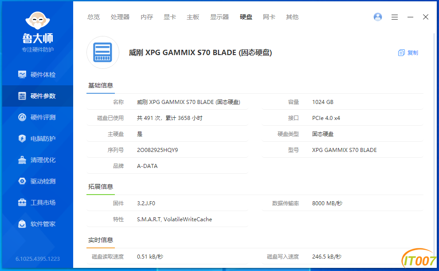This screenshot has height=271, width=439.
Task: Select the write speed 246.5 kB/秒
Action: tap(327, 257)
